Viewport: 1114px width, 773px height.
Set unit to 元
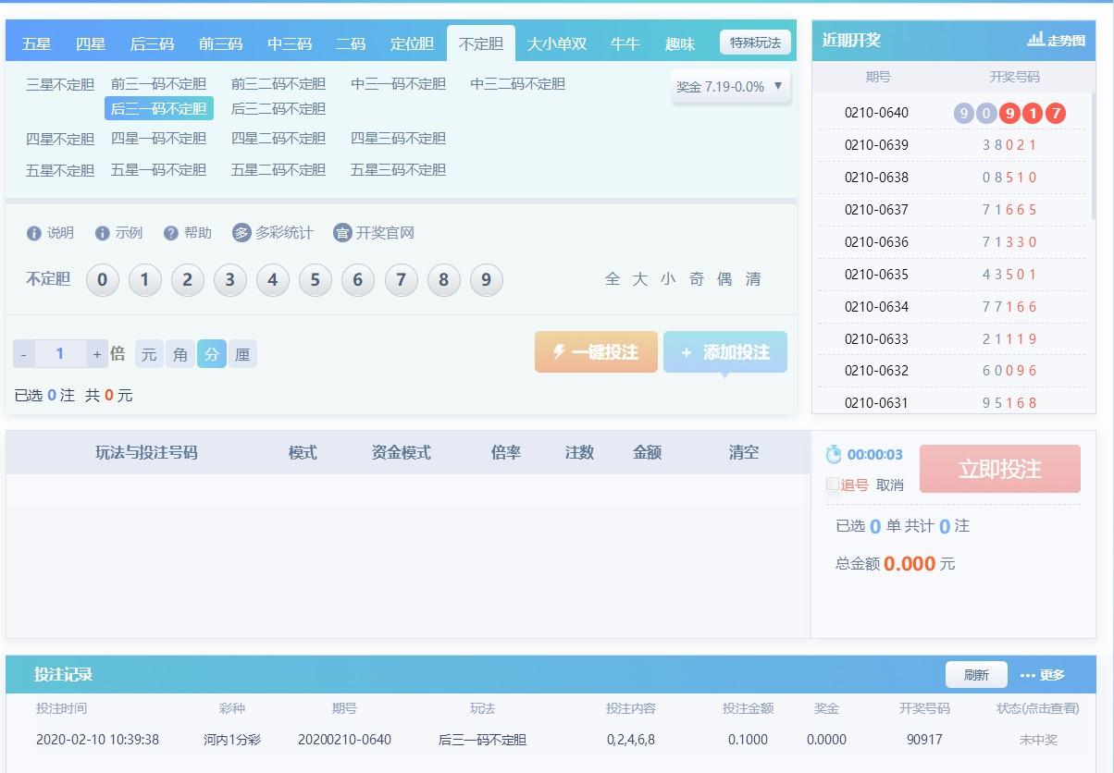(149, 354)
